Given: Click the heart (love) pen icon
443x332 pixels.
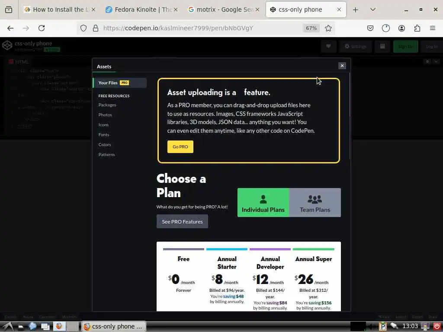Looking at the screenshot, I should 328,46.
